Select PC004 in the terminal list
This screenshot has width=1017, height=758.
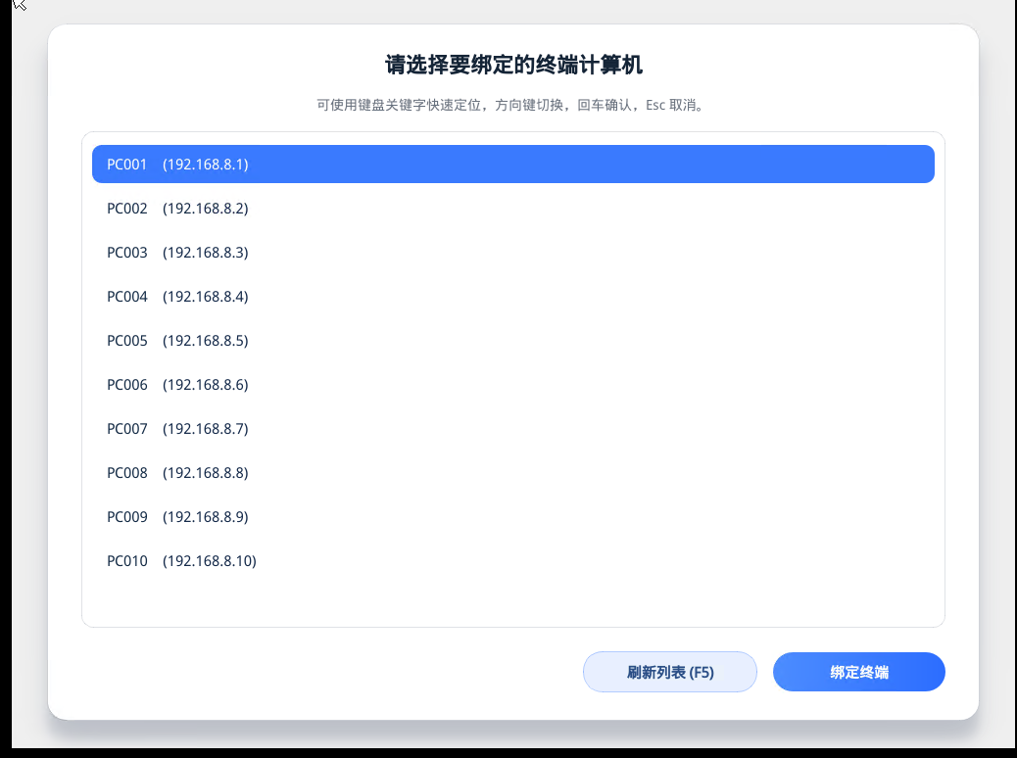512,296
